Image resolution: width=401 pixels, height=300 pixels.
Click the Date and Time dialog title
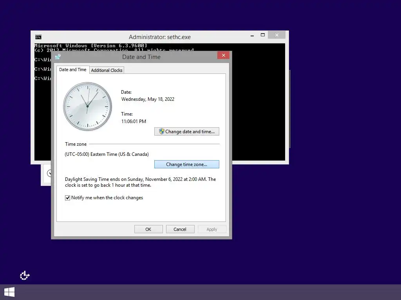pos(141,57)
